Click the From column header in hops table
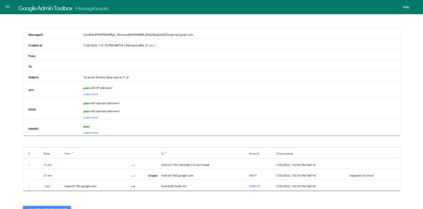The width and height of the screenshot is (423, 209). (68, 154)
